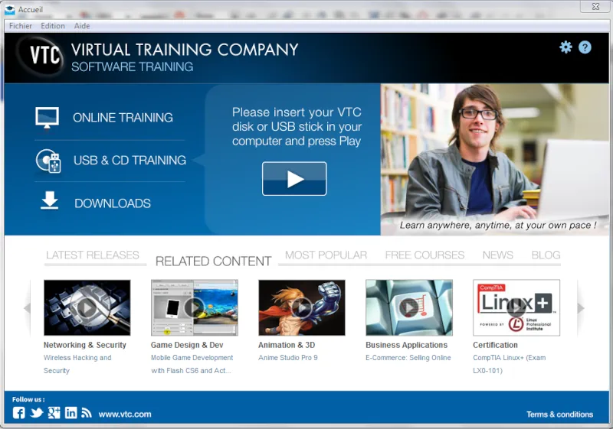Open the Aide menu

click(82, 26)
